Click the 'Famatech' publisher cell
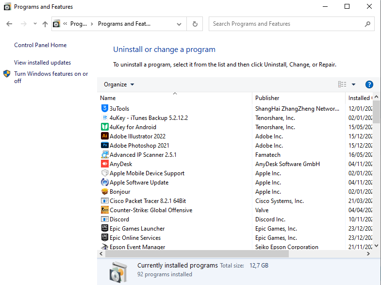381x285 pixels. 268,155
